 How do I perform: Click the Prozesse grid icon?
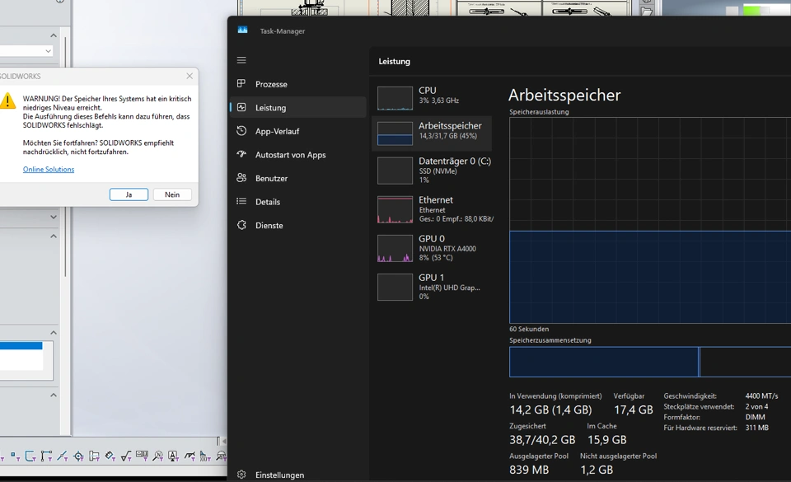(x=241, y=84)
